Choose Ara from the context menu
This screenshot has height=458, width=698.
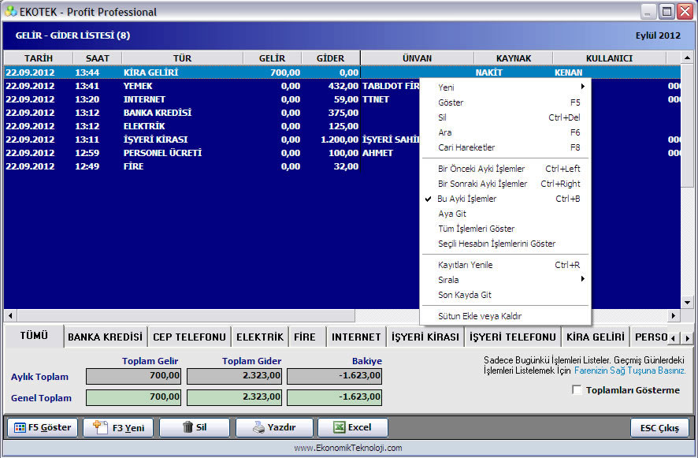505,132
